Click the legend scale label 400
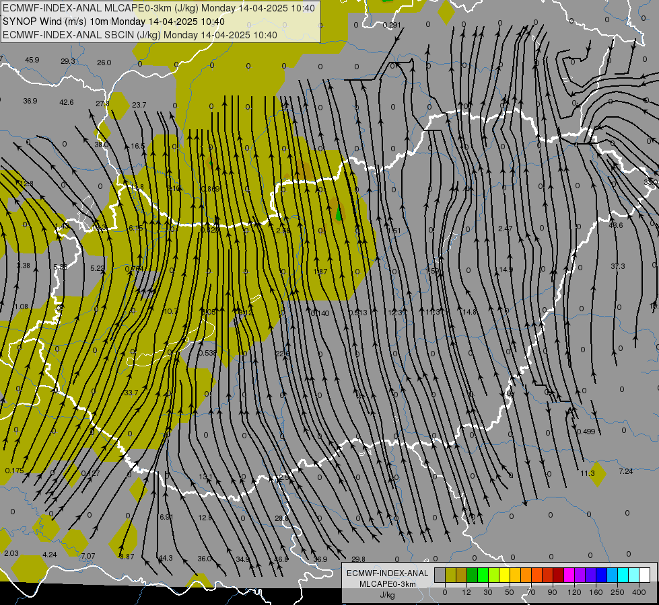 point(639,592)
